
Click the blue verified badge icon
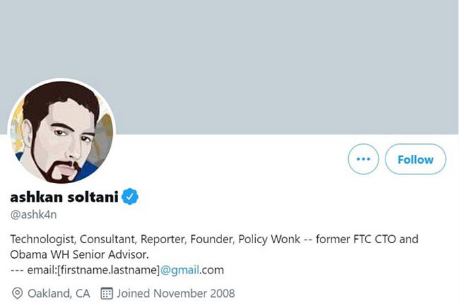tap(130, 197)
